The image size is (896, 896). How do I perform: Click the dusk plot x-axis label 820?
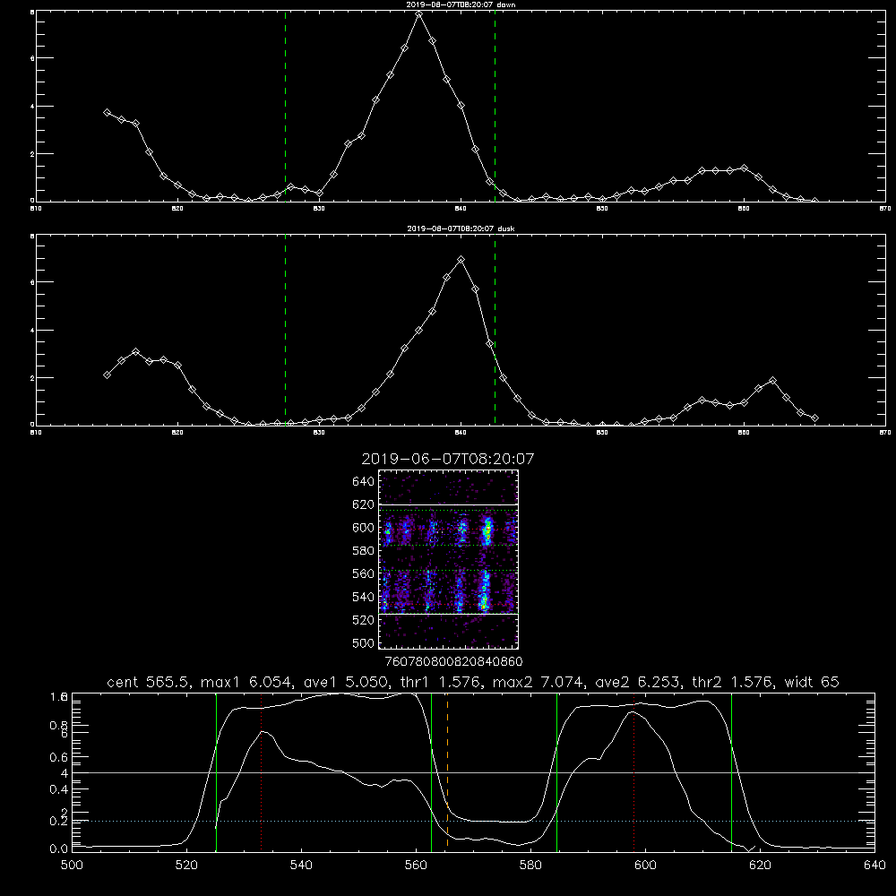[177, 433]
